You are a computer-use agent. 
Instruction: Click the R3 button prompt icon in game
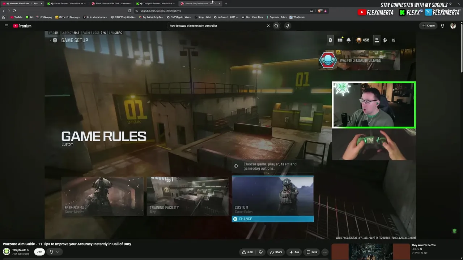(x=377, y=40)
